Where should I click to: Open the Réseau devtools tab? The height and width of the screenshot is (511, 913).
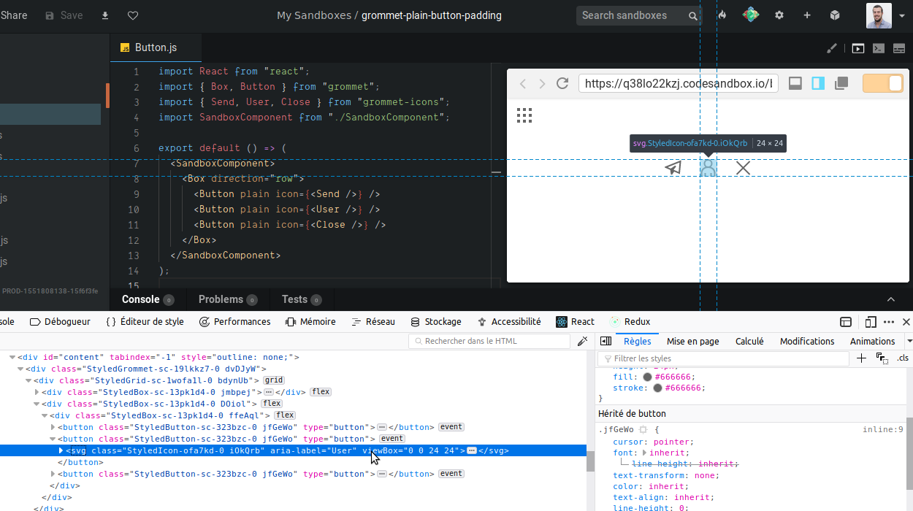tap(373, 322)
